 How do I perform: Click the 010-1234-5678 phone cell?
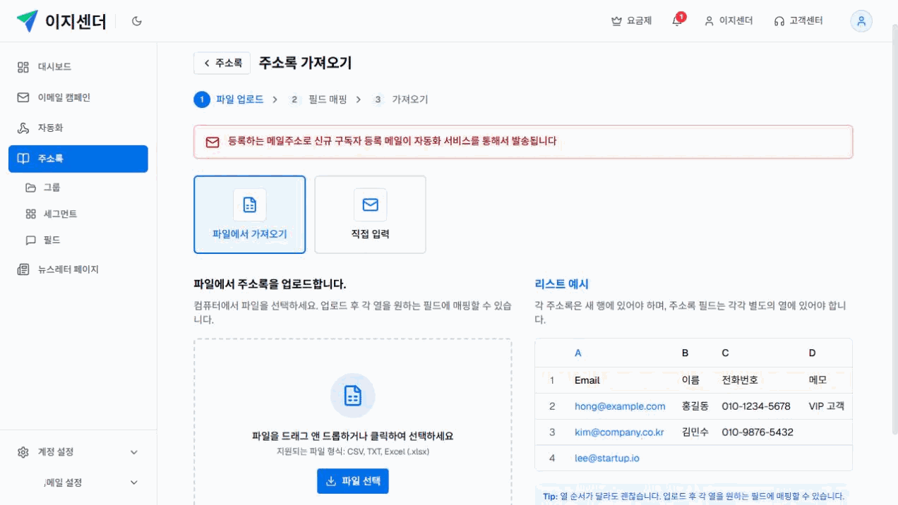pos(756,406)
